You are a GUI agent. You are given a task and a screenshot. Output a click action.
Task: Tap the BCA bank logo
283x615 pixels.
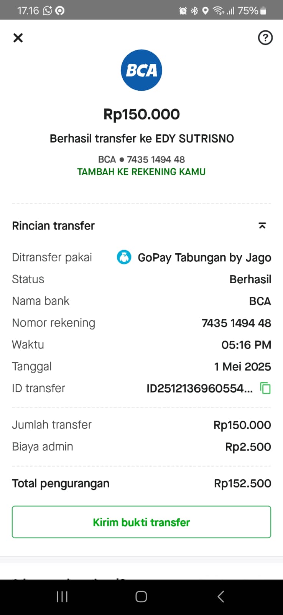141,70
